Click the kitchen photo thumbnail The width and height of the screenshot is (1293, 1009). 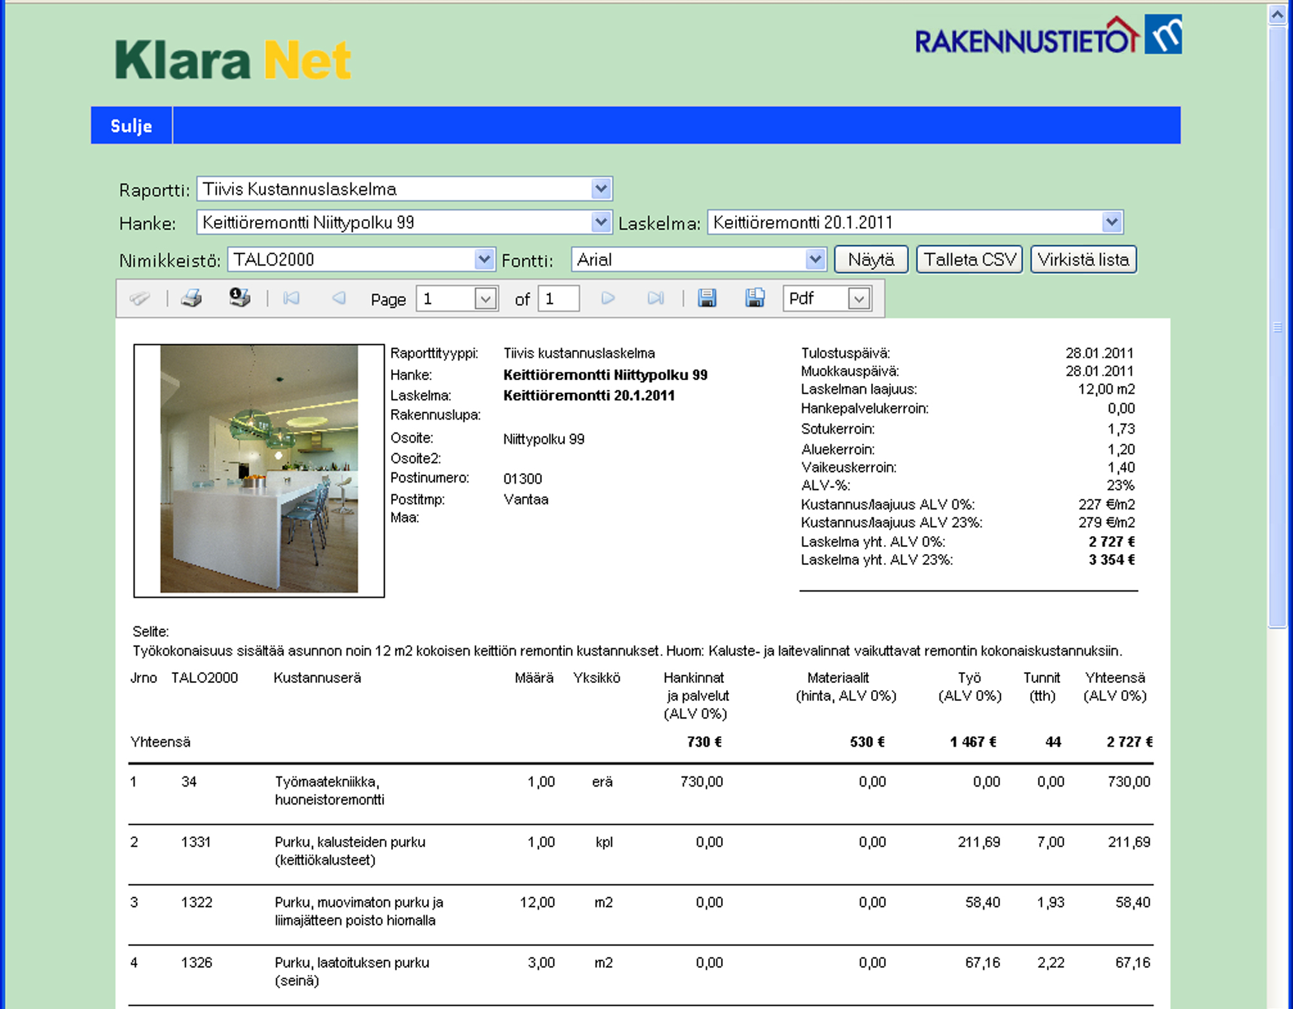259,470
